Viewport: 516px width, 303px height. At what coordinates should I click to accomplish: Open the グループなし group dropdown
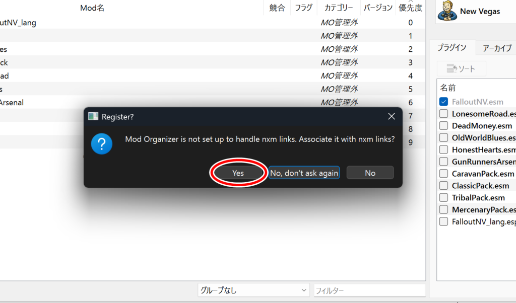[253, 290]
